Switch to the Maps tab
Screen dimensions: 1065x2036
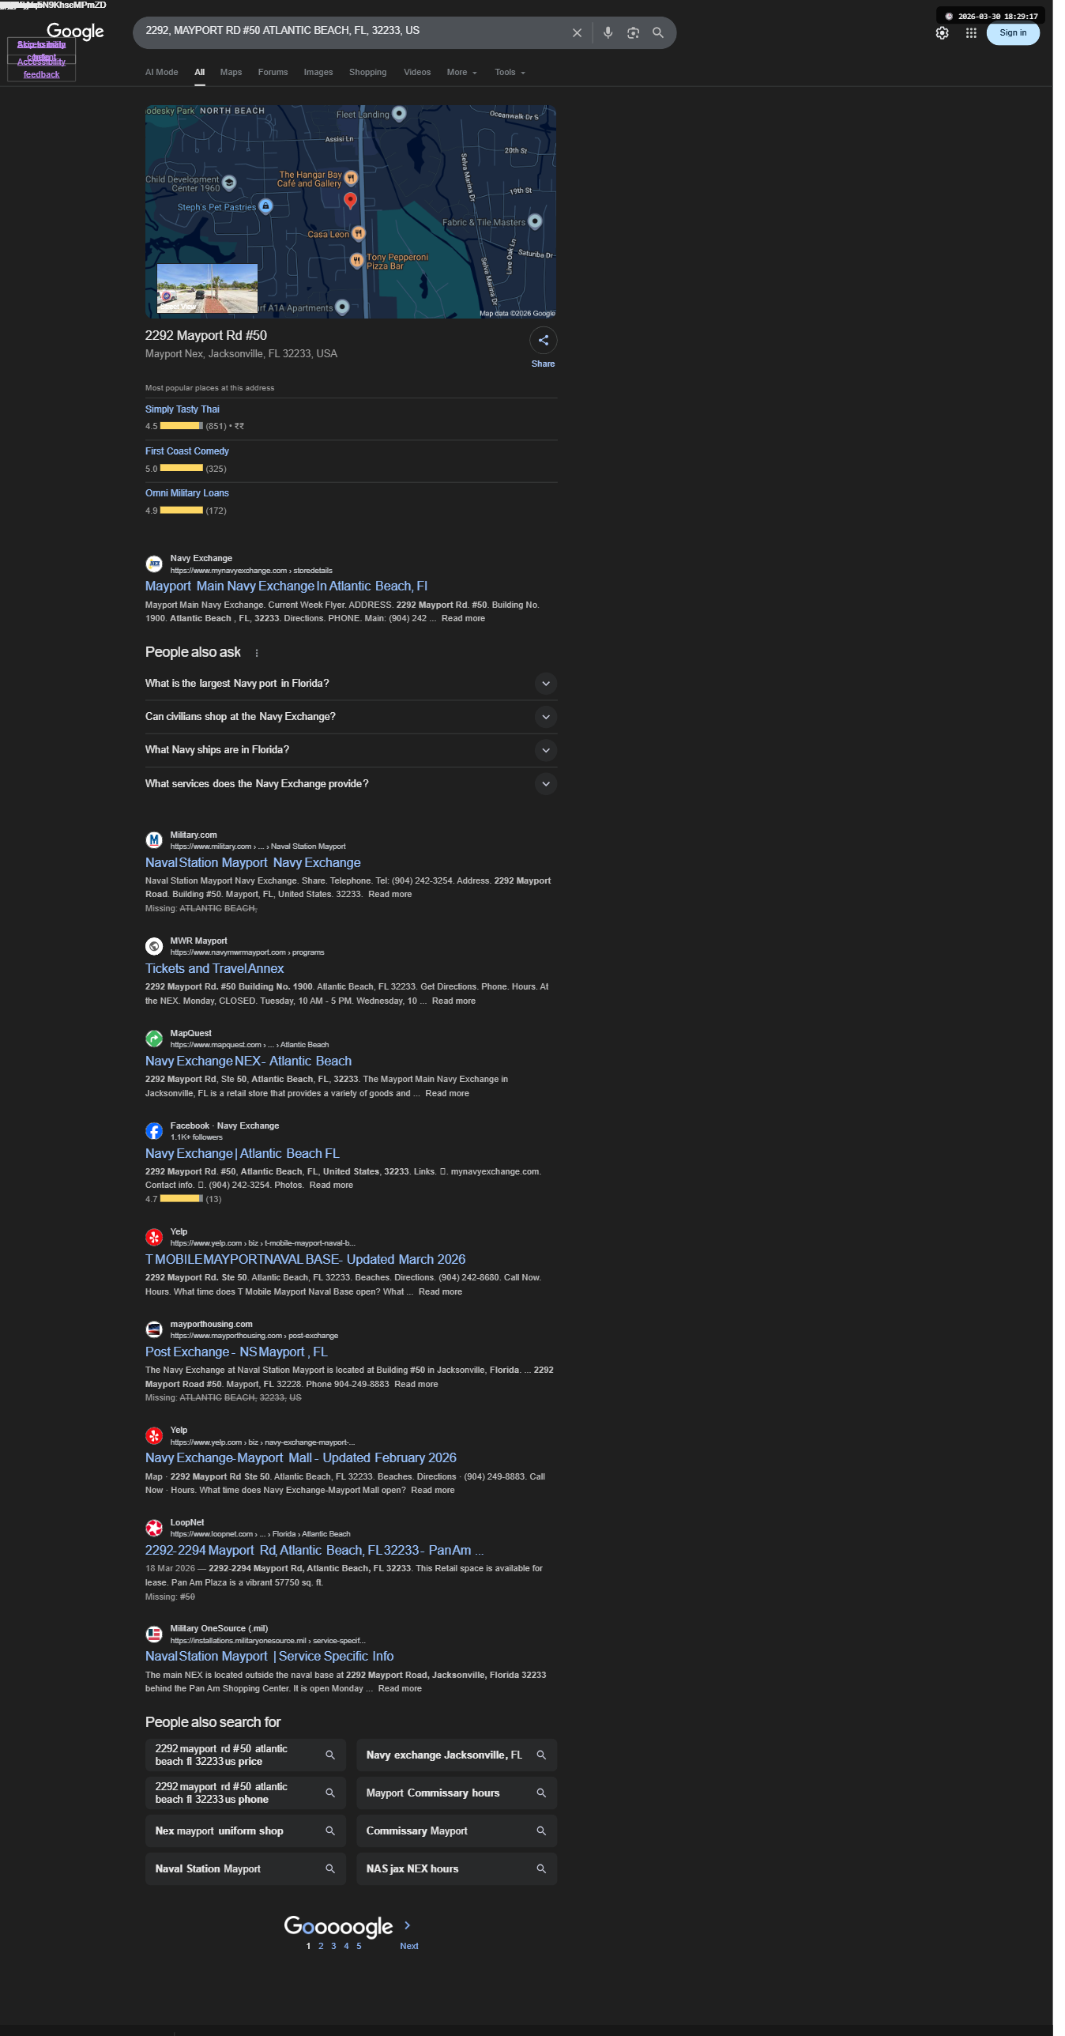click(x=231, y=73)
